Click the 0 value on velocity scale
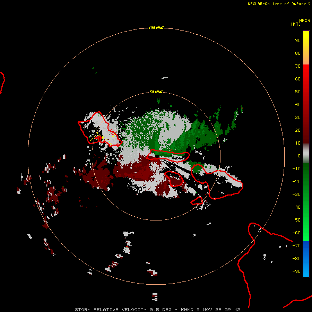The image size is (312, 312). tap(299, 156)
